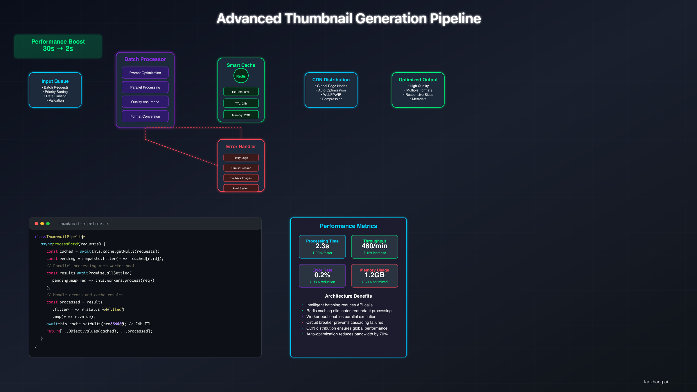Click the 98% reduction label
The image size is (697, 392).
tap(322, 282)
